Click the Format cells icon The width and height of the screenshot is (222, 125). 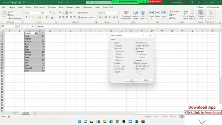pyautogui.click(x=163, y=13)
